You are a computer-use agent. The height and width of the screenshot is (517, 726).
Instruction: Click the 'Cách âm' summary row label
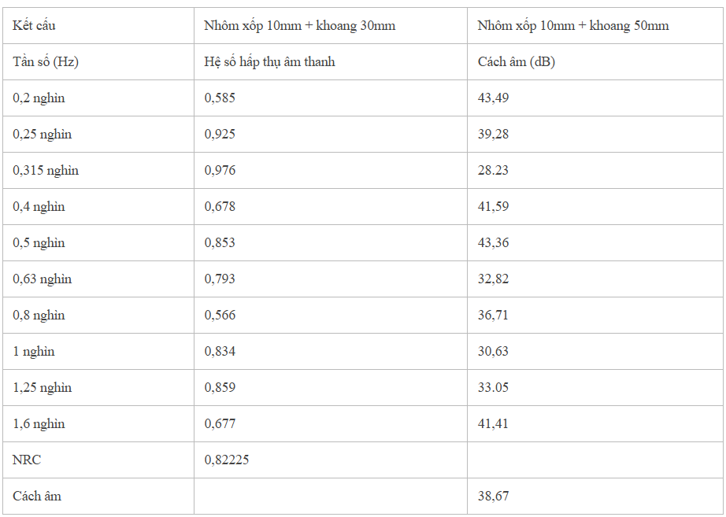(x=36, y=497)
